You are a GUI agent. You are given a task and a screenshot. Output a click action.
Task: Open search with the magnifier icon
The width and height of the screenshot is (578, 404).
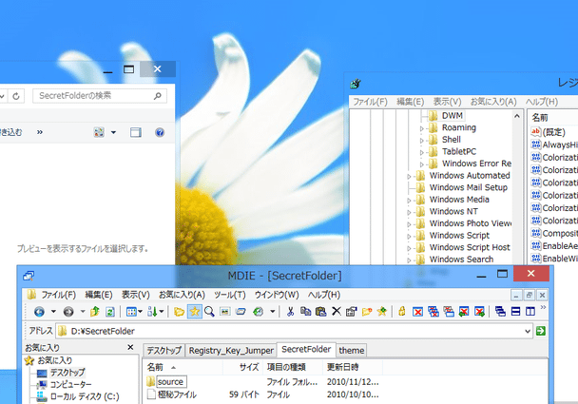[209, 312]
